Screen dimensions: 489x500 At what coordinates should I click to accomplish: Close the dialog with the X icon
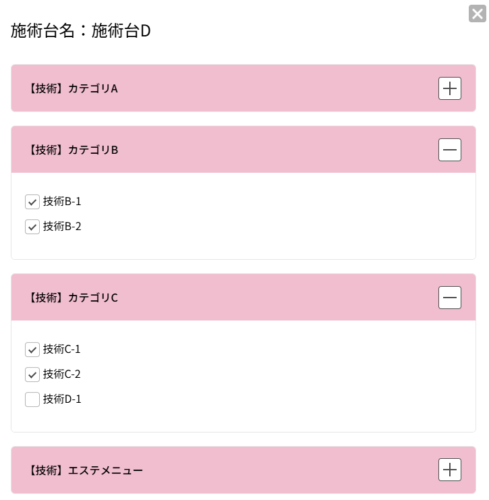[x=478, y=13]
